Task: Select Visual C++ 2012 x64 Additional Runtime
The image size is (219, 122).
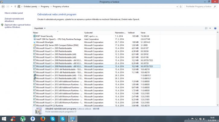Action: [x=96, y=82]
